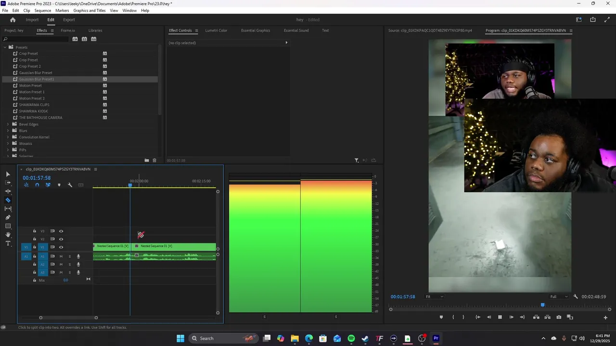
Task: Go to the Import workspace
Action: 32,20
